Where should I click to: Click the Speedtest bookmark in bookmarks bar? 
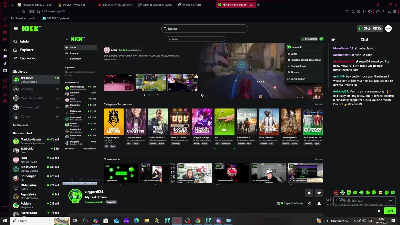click(x=24, y=18)
